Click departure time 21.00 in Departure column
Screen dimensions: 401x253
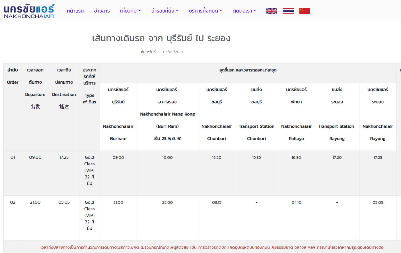[x=35, y=202]
